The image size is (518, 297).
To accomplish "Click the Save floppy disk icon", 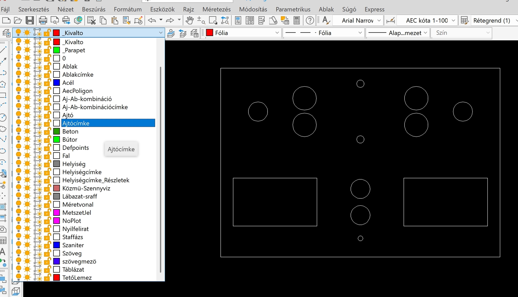I will 30,20.
